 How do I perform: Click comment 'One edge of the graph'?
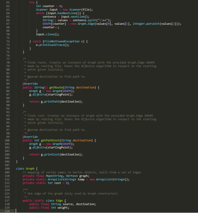pyautogui.click(x=45, y=194)
